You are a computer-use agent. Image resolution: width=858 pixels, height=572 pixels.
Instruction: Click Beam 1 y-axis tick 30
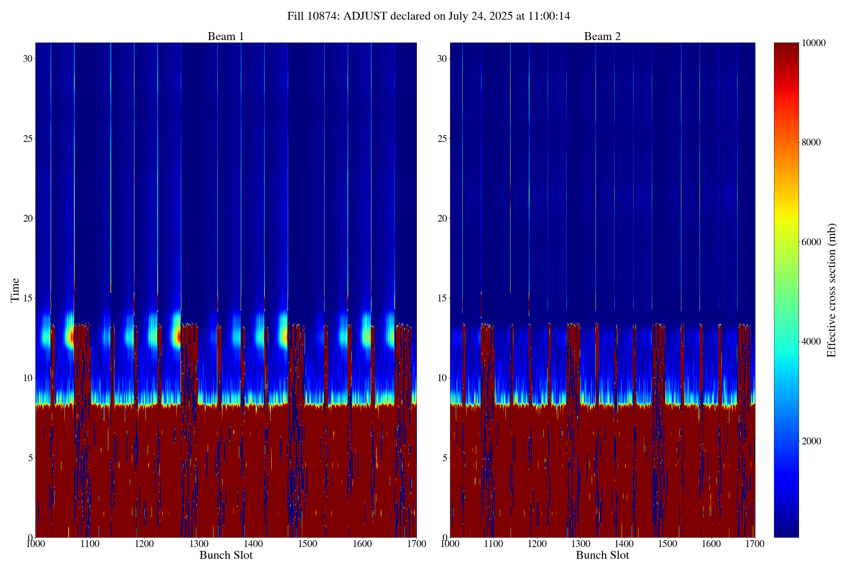click(x=28, y=59)
